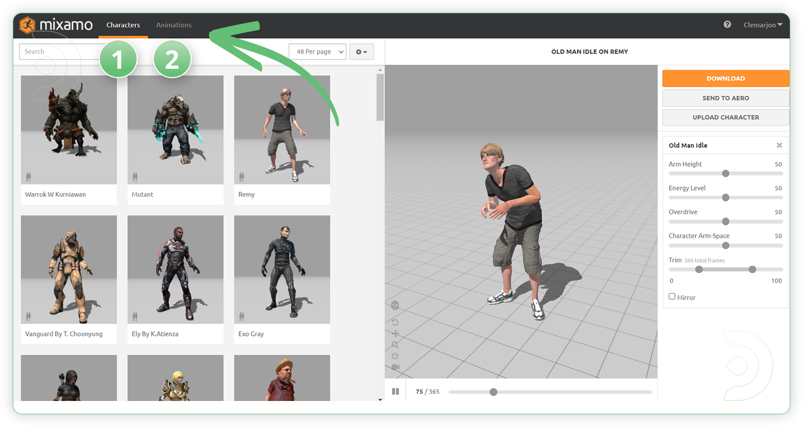Click the animation timeline scrubber handle
Image resolution: width=803 pixels, height=427 pixels.
tap(493, 392)
